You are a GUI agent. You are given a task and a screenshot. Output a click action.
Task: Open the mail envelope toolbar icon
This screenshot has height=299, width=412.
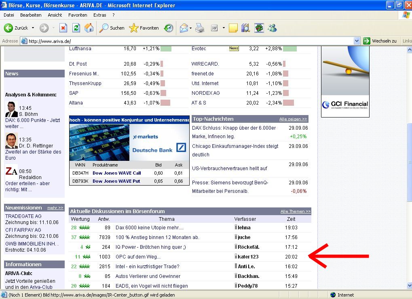[x=184, y=28]
